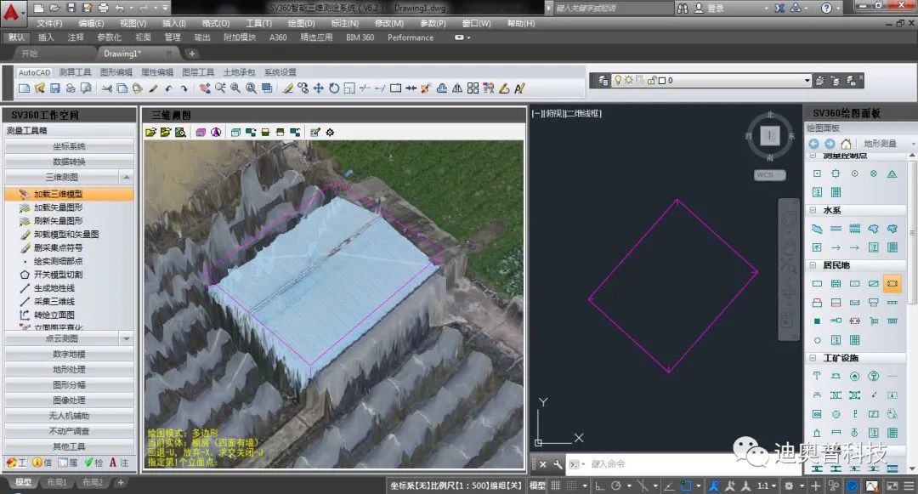918x494 pixels.
Task: Toggle grid display in status bar
Action: click(x=556, y=485)
